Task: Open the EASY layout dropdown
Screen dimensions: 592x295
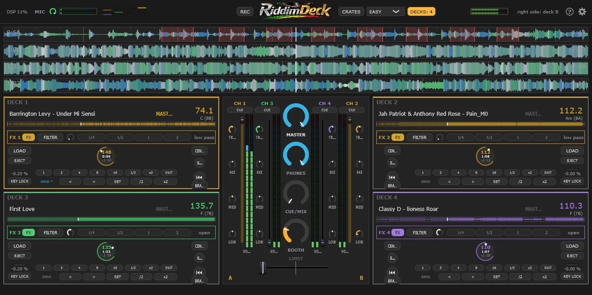Action: pyautogui.click(x=385, y=12)
